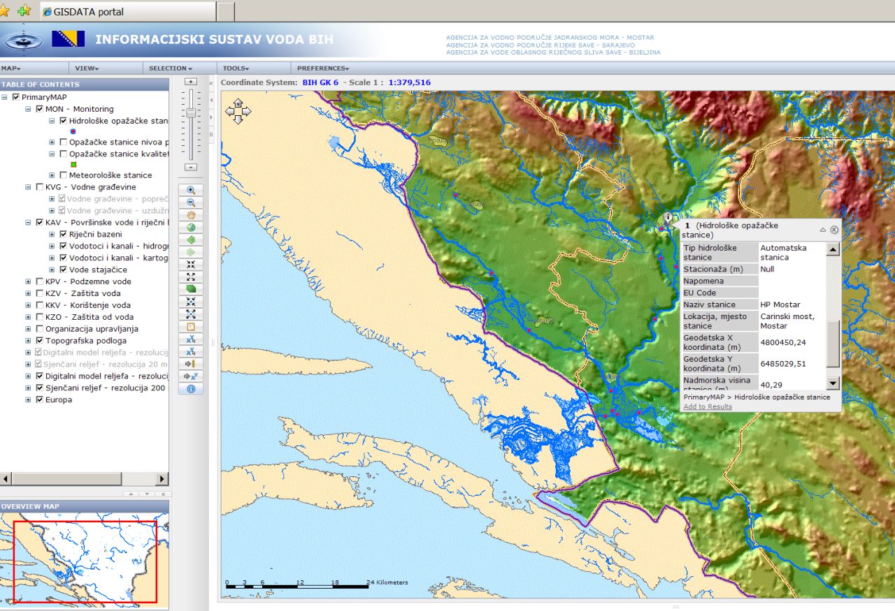Select the Zoom Out magnifier tool
This screenshot has width=895, height=611.
[x=191, y=203]
